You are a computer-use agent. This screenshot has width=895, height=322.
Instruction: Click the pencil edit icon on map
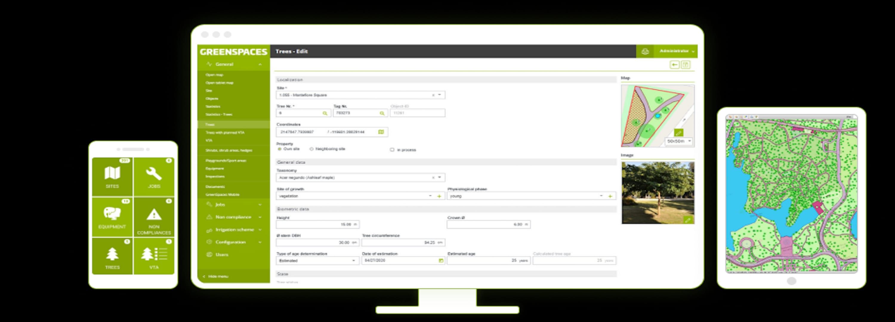click(678, 133)
